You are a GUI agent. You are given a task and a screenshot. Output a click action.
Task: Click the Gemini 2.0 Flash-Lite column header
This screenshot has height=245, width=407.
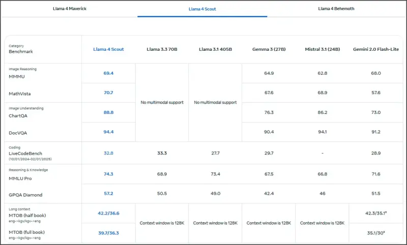pyautogui.click(x=376, y=49)
